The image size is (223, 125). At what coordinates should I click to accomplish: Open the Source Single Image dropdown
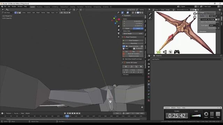(x=215, y=16)
